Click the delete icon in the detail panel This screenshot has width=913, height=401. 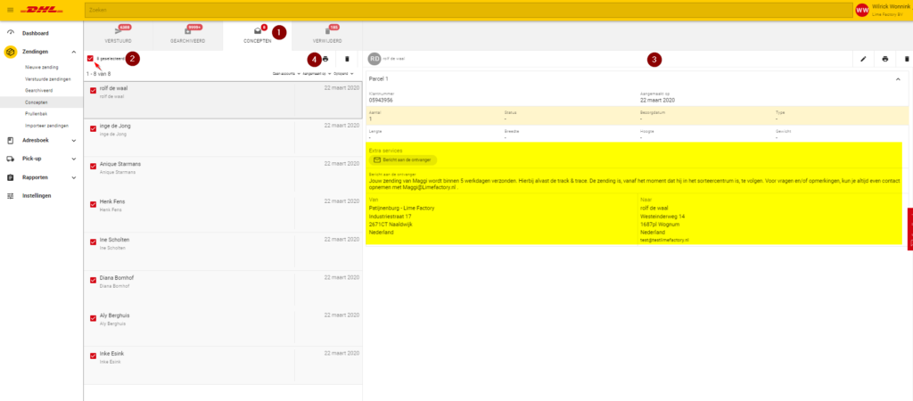pyautogui.click(x=907, y=59)
